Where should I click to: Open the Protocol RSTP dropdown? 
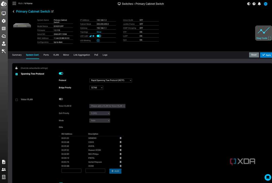[110, 80]
